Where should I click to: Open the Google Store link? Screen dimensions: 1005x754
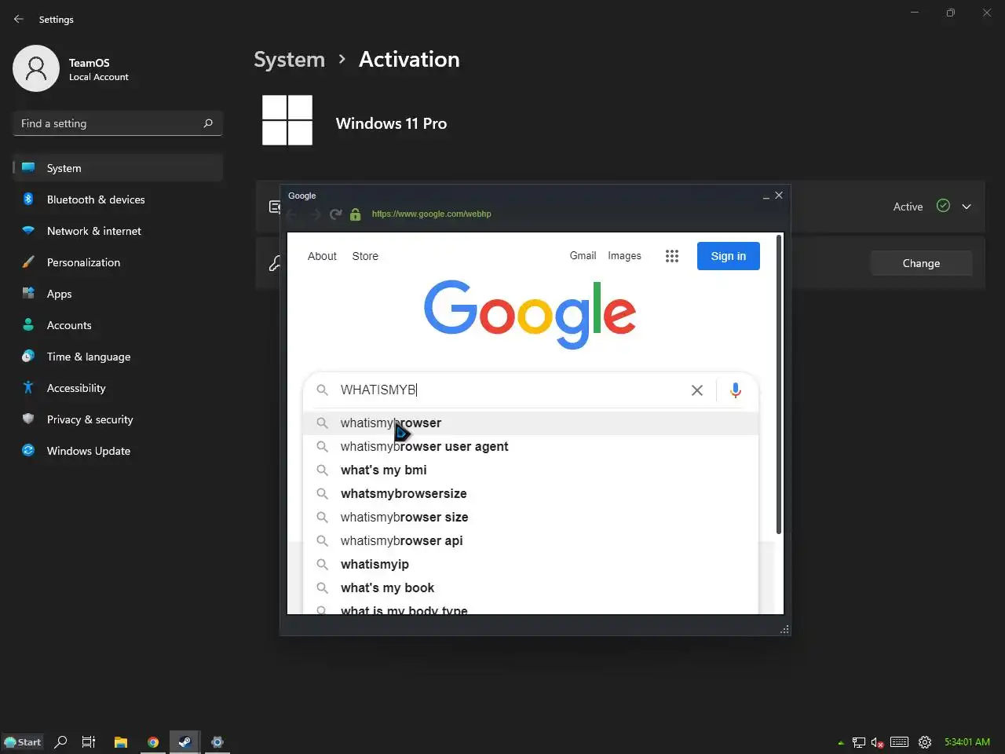coord(365,256)
